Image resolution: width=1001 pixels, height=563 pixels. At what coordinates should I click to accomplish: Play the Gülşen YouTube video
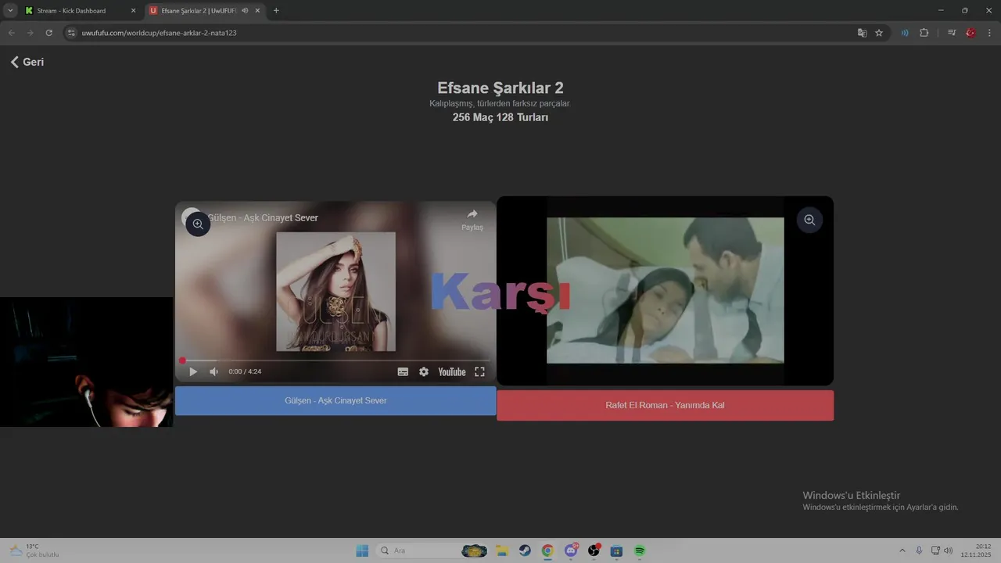193,372
